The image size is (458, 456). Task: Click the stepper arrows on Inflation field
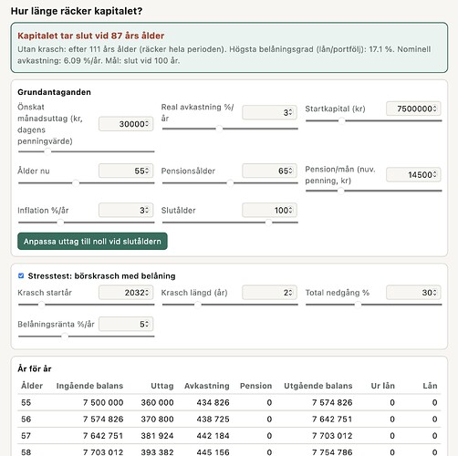[147, 210]
